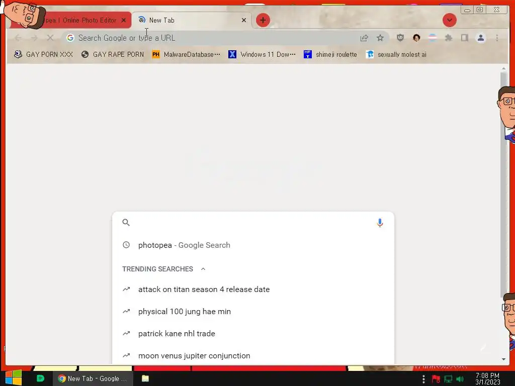Collapse the TRENDING SEARCHES section chevron
This screenshot has height=386, width=515.
point(203,269)
